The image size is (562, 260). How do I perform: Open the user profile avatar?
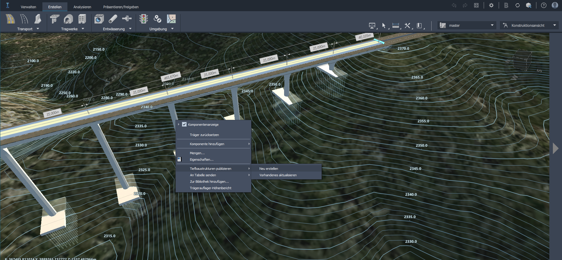click(555, 5)
